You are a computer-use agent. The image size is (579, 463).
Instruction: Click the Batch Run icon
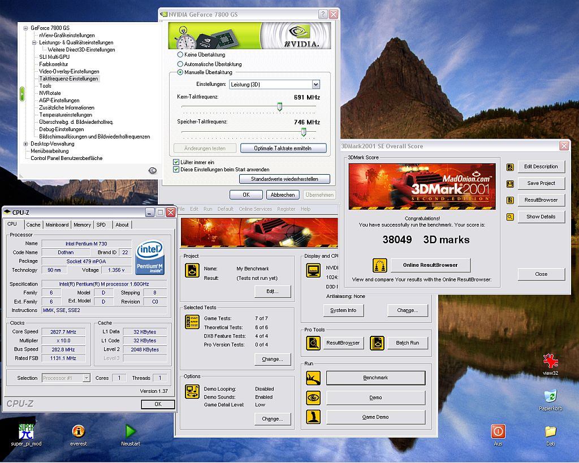click(377, 343)
